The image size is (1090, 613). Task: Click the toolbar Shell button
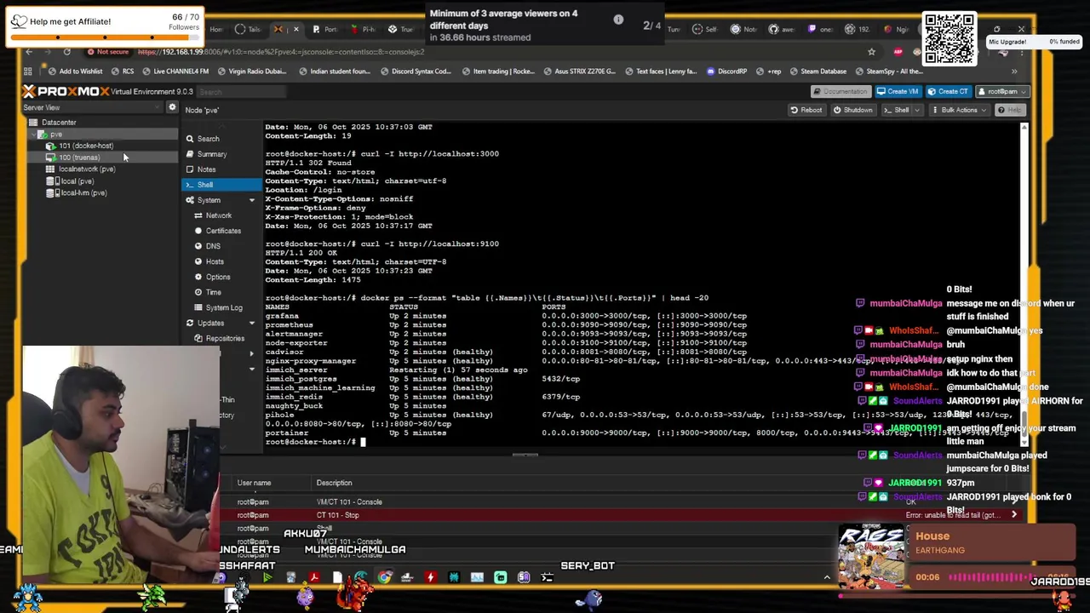pyautogui.click(x=896, y=110)
